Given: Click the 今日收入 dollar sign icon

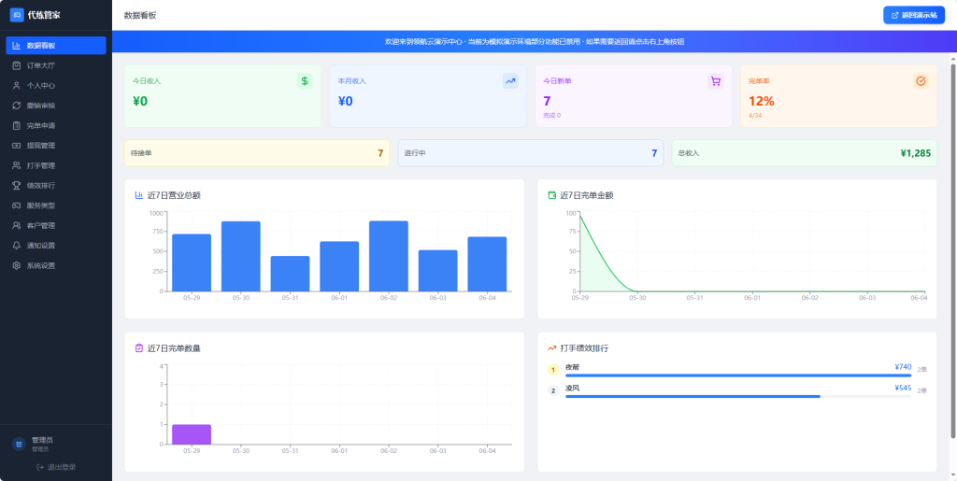Looking at the screenshot, I should (306, 80).
